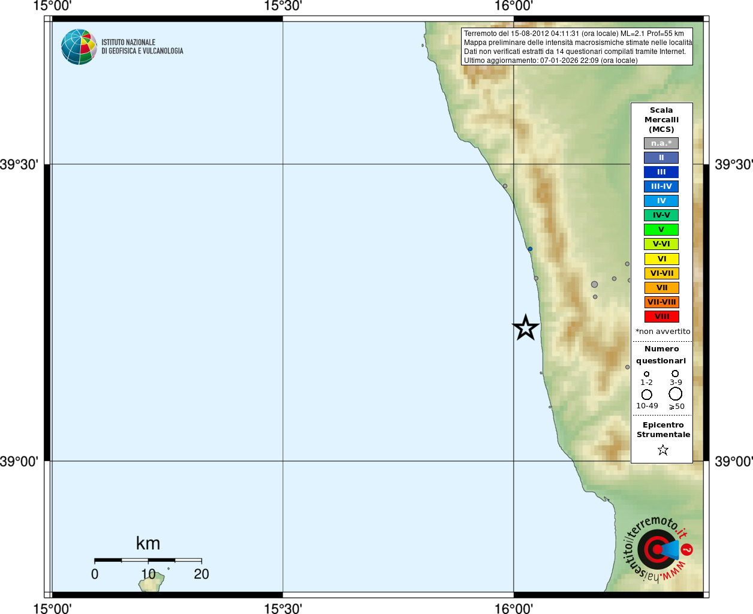Click the blue intensity dot on coast
This screenshot has height=614, width=753.
pyautogui.click(x=530, y=249)
